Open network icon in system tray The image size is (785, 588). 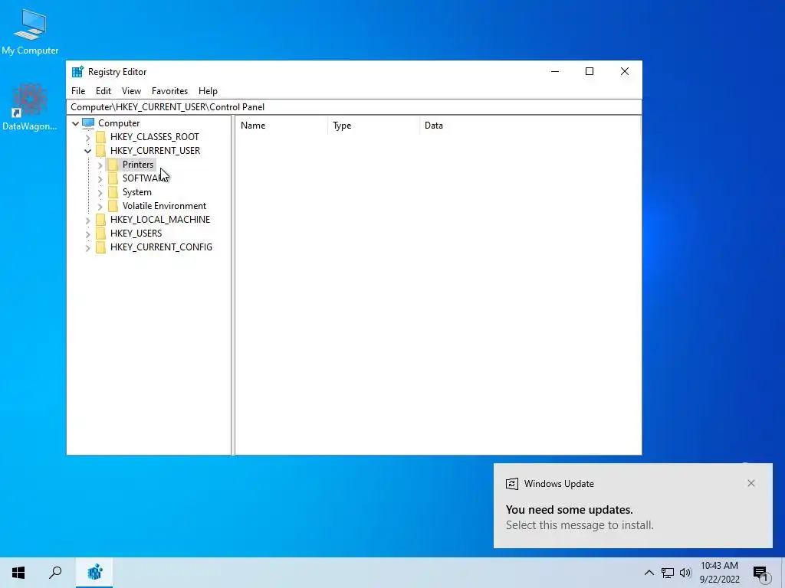(668, 573)
